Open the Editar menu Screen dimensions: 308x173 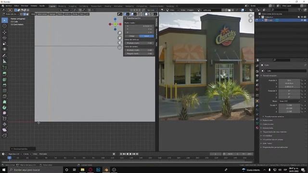tap(16, 6)
